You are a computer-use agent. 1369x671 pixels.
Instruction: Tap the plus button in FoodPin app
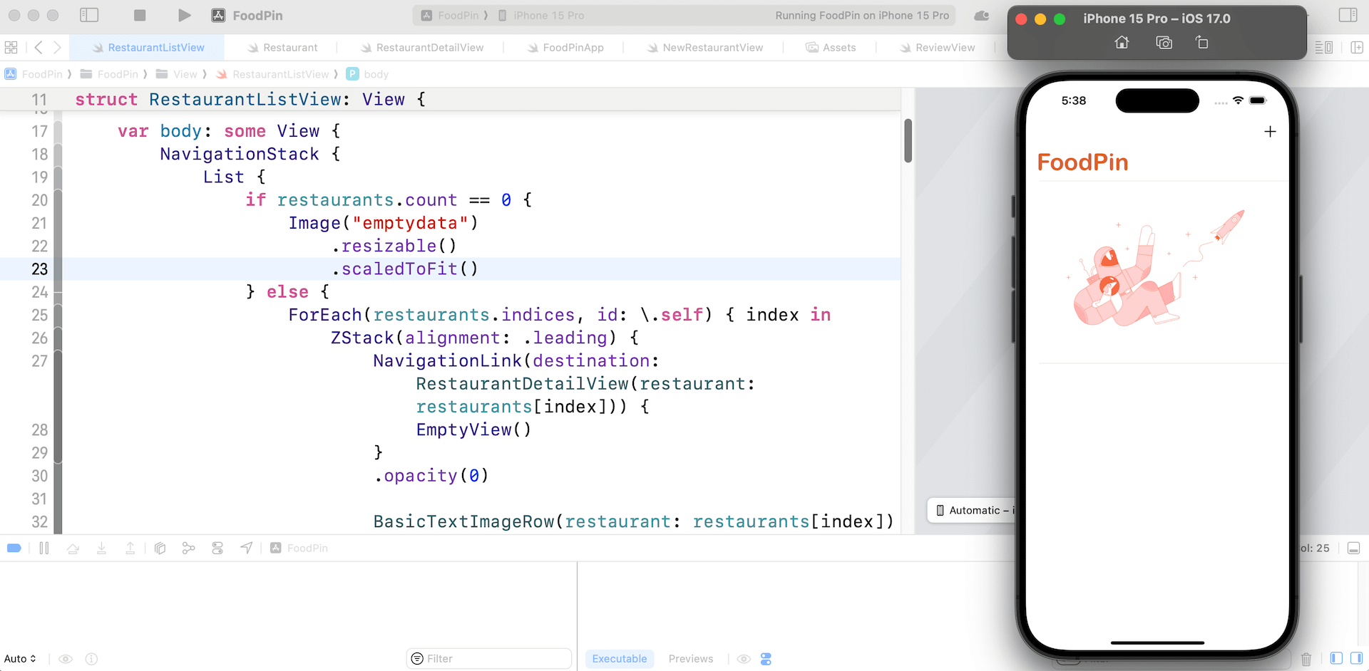(1270, 132)
